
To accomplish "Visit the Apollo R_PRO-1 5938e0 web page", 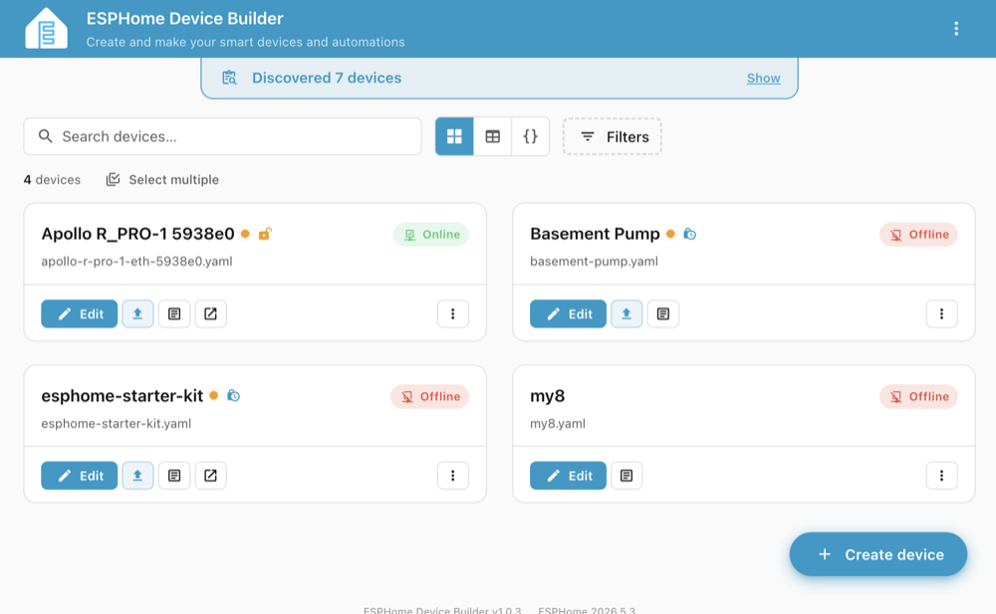I will coord(210,313).
